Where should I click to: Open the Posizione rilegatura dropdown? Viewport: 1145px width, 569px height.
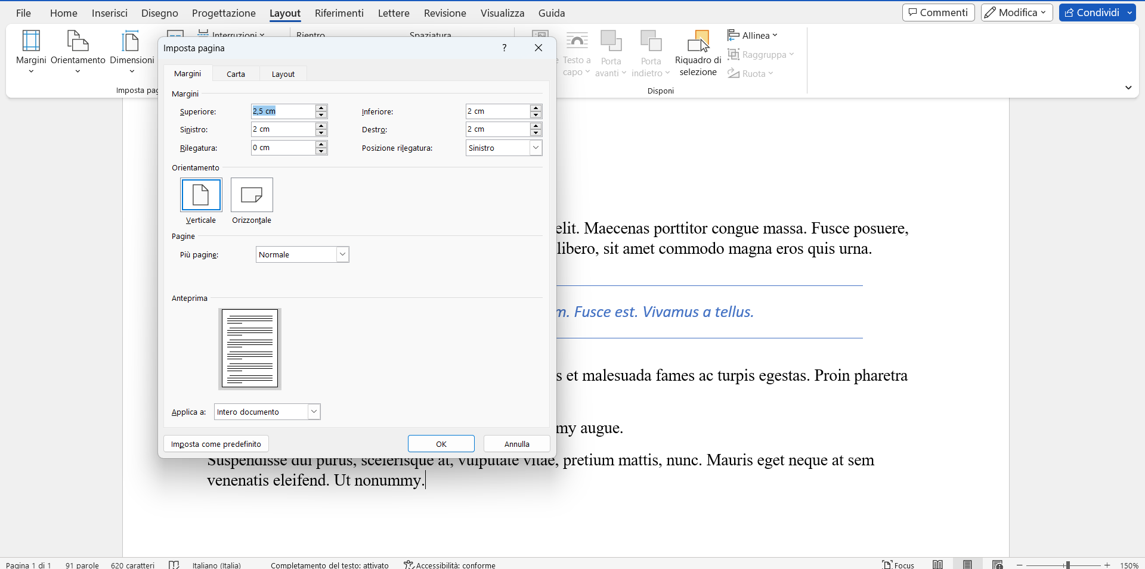[x=535, y=147]
